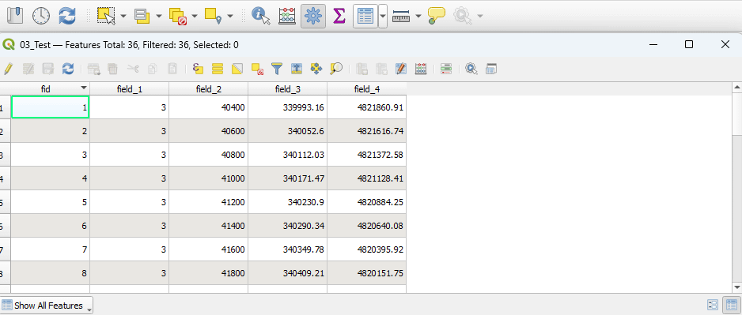Reload the attribute table
The width and height of the screenshot is (742, 315).
(x=68, y=69)
